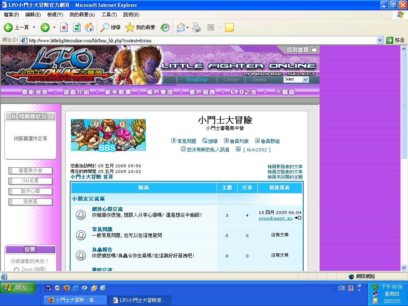Open the 我的最愛(A) menu in menu bar

[82, 15]
